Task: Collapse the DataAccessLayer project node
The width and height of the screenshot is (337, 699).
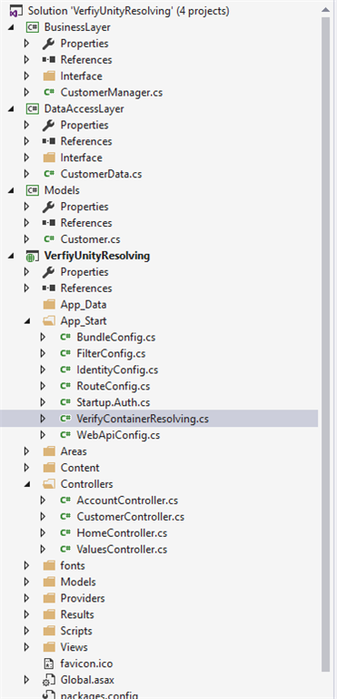Action: click(x=11, y=109)
